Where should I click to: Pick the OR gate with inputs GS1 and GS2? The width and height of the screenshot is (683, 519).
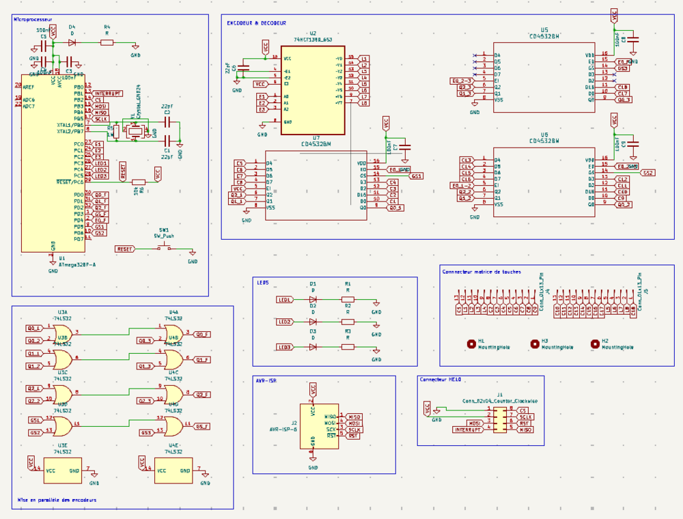click(63, 426)
